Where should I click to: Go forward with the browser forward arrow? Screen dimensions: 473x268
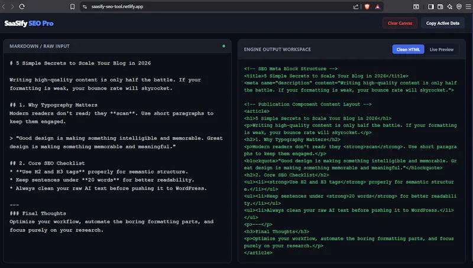click(x=12, y=6)
